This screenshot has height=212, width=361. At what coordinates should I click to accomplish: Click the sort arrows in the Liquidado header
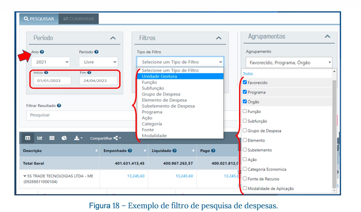[193, 151]
